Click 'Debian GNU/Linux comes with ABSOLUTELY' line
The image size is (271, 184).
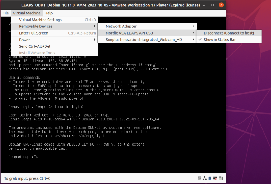(76, 144)
